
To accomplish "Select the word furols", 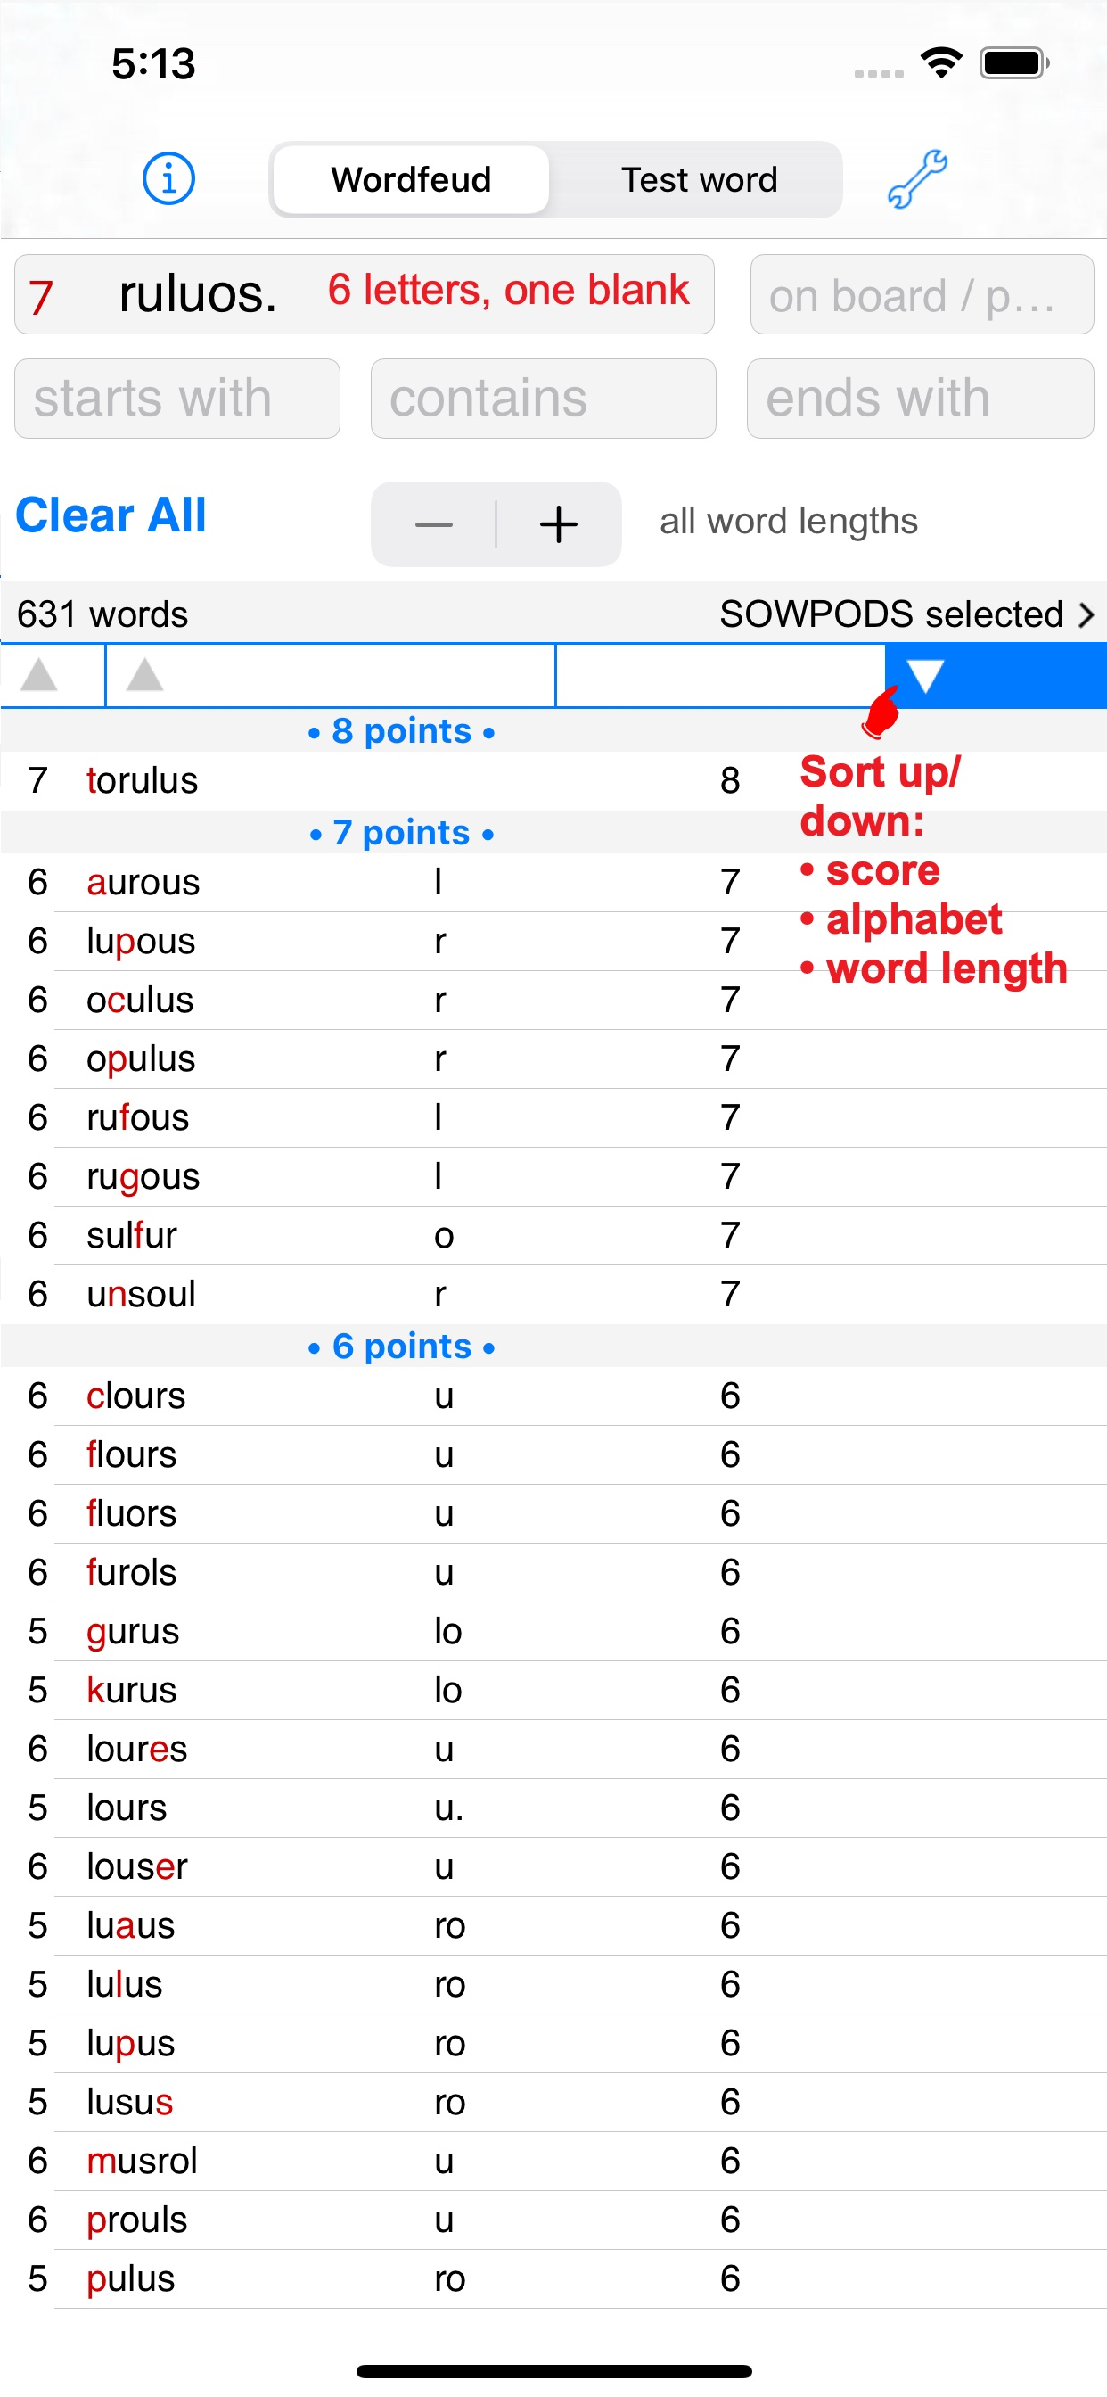I will (x=131, y=1572).
